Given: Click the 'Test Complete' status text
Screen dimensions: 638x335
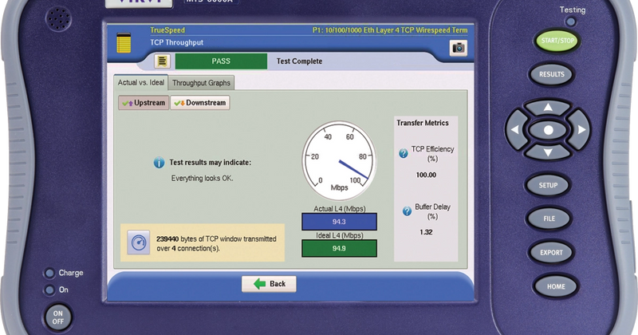Looking at the screenshot, I should pos(300,61).
